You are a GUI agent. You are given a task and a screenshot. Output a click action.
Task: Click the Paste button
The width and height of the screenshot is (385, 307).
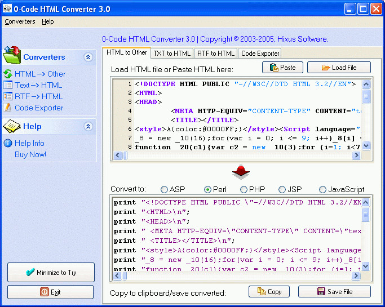click(x=282, y=67)
